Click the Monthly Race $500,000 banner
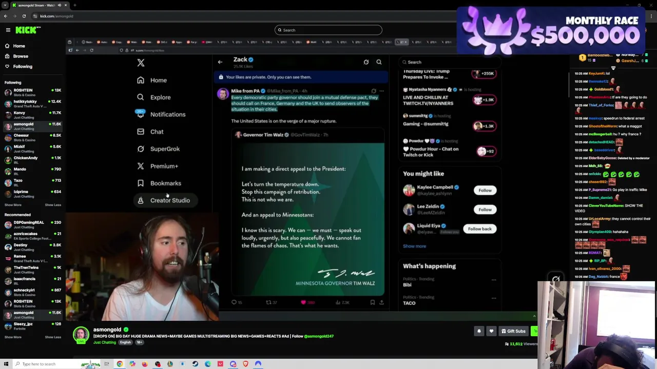657x369 pixels. (551, 30)
